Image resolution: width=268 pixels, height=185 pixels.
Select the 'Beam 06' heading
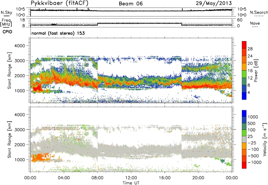[131, 4]
